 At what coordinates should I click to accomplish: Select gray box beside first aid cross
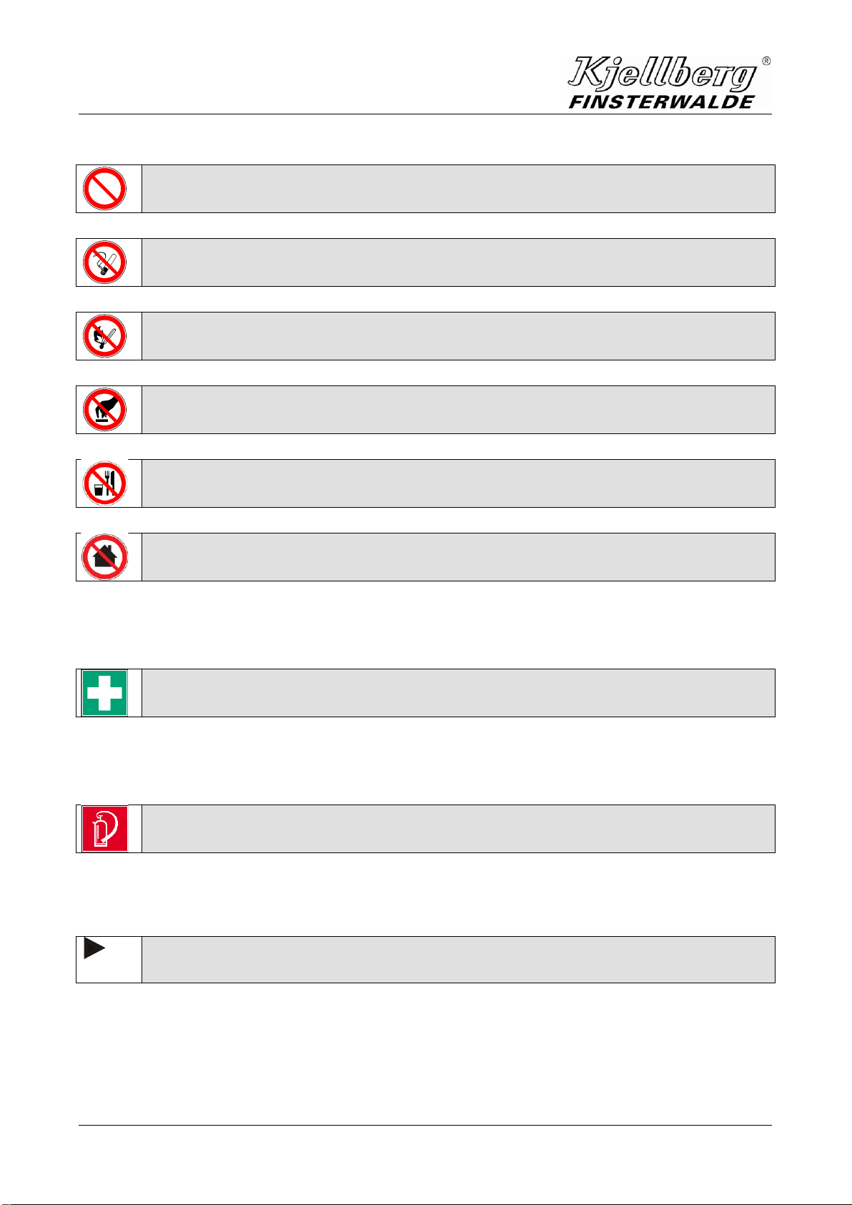coord(458,693)
